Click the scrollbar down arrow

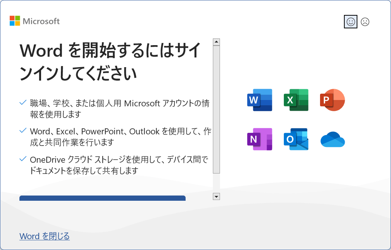(x=216, y=197)
